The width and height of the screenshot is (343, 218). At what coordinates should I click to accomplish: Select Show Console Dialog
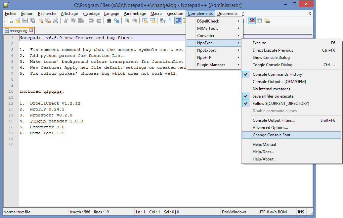tap(291, 58)
